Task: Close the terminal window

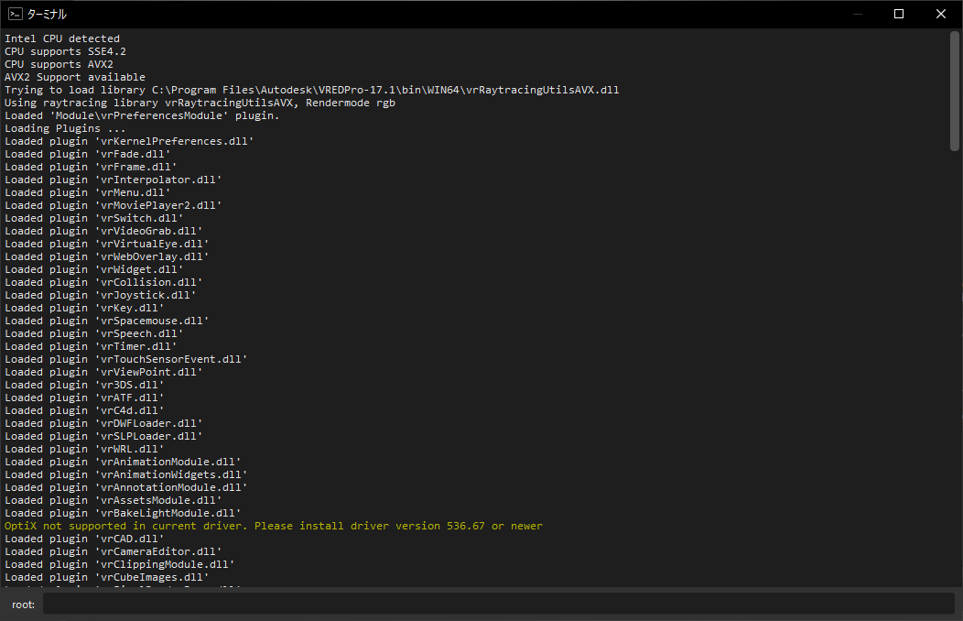Action: point(941,14)
